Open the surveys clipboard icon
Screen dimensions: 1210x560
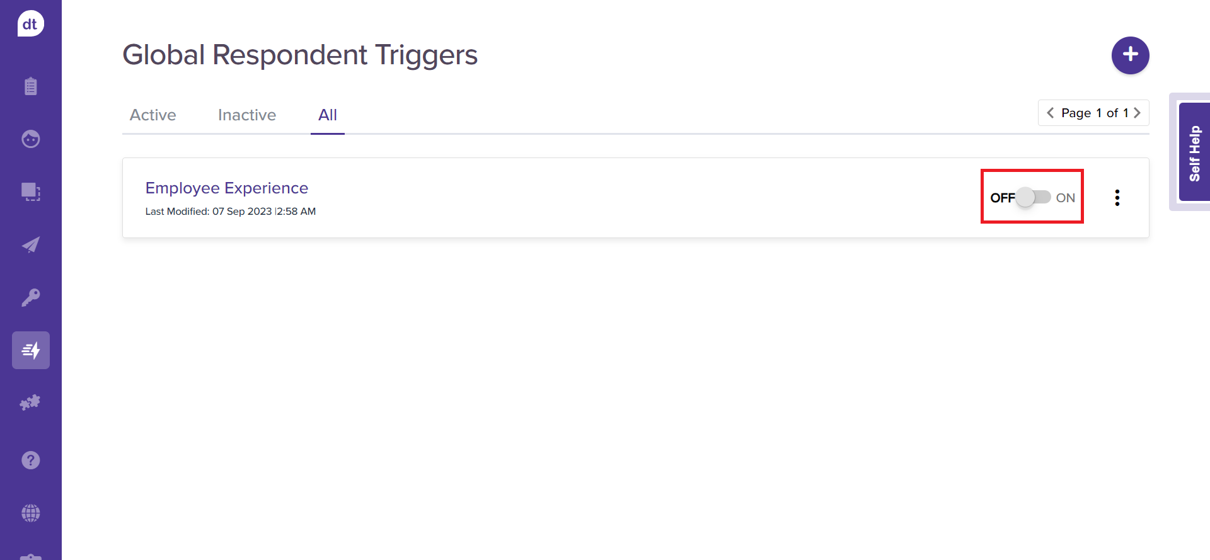30,86
